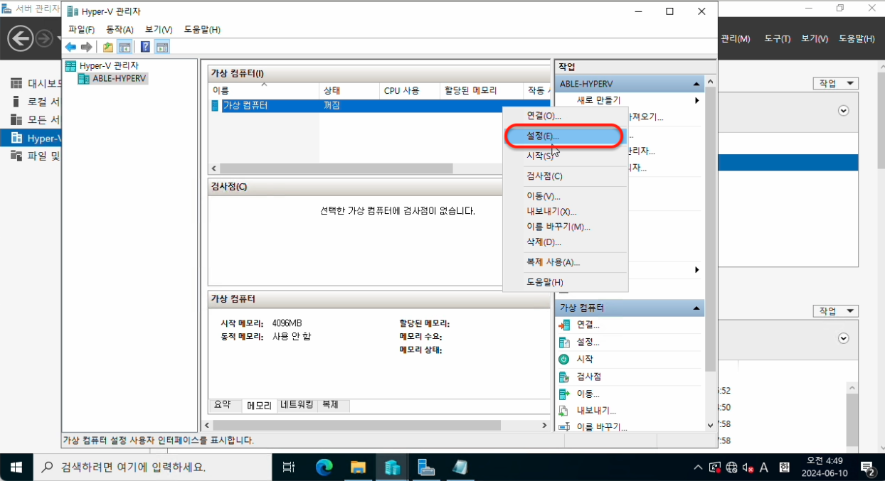Open File Explorer from the taskbar

tap(359, 468)
